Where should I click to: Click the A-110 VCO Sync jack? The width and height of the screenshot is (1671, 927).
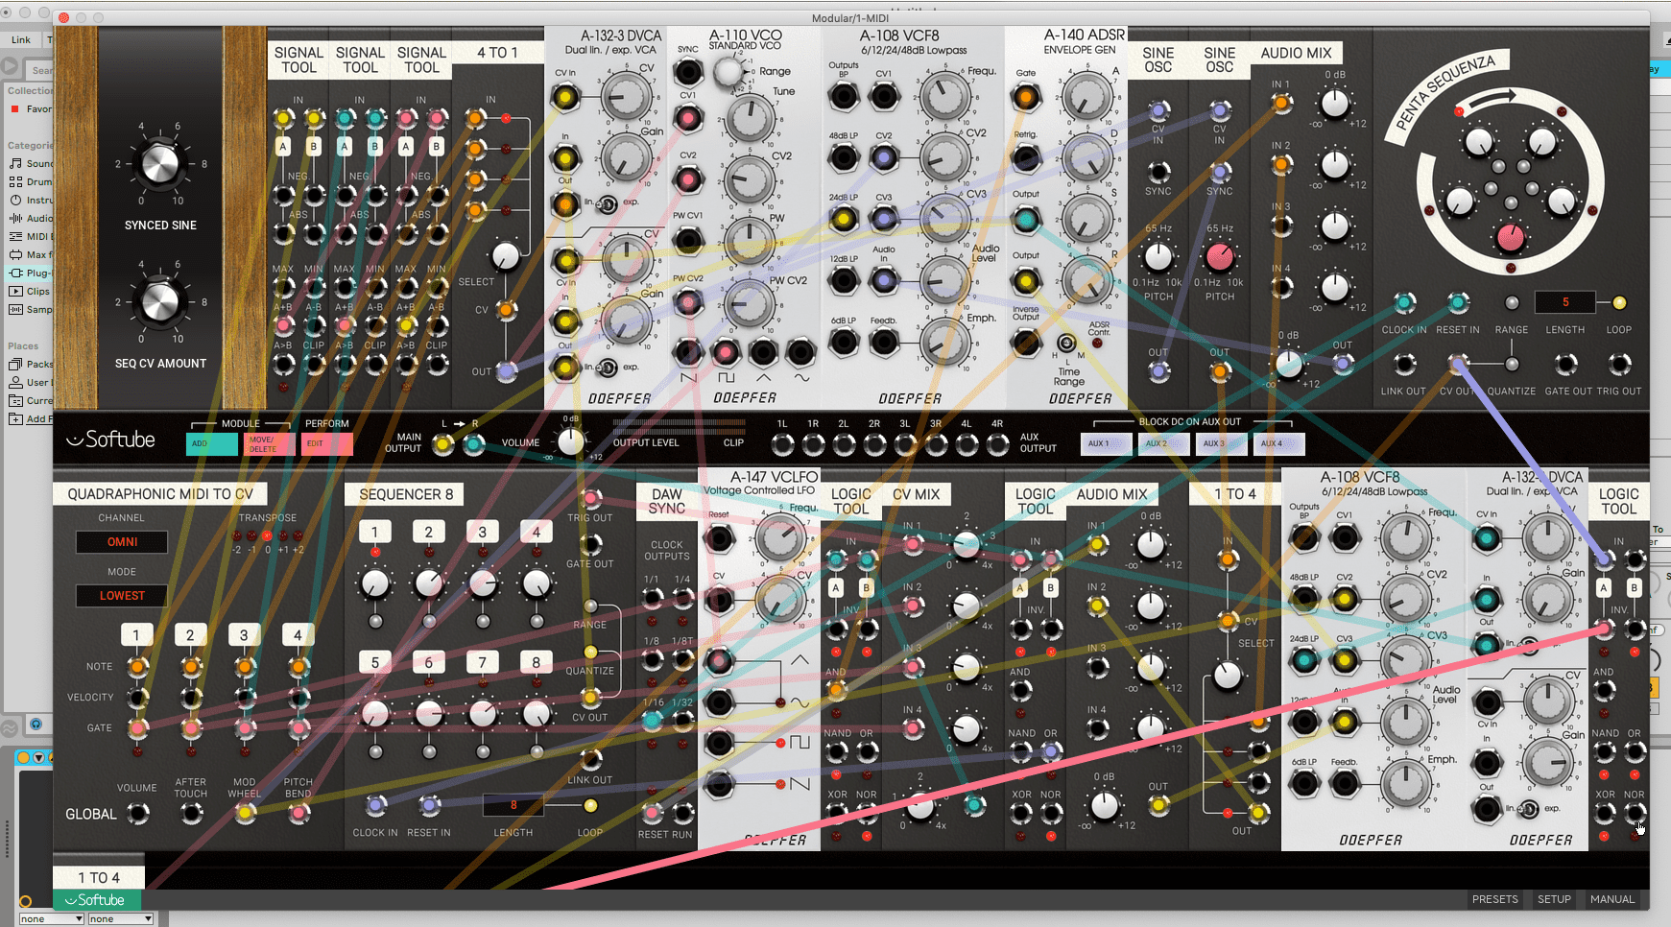[x=688, y=72]
